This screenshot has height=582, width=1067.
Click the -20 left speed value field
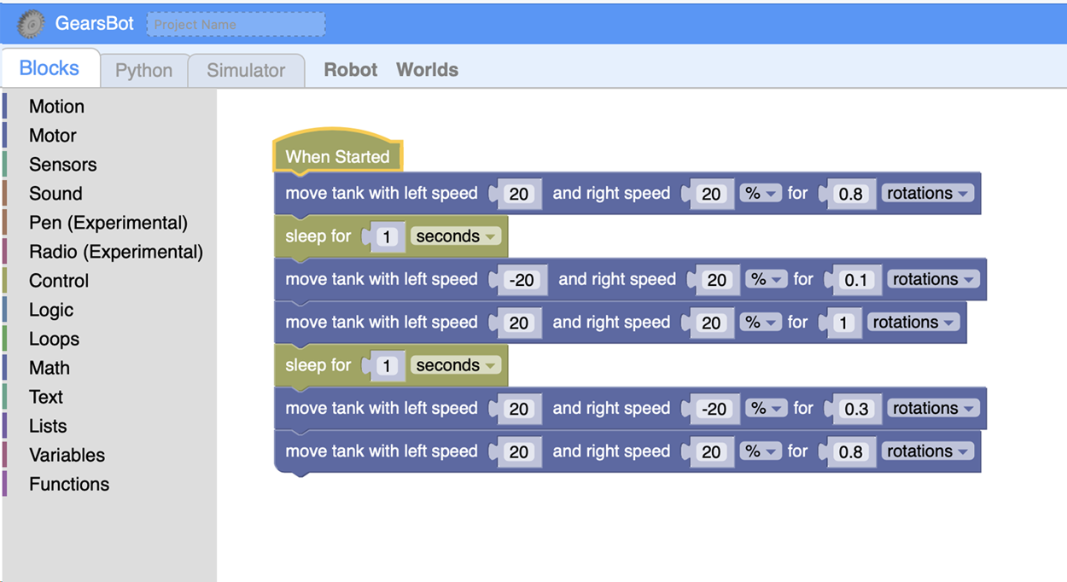click(519, 280)
